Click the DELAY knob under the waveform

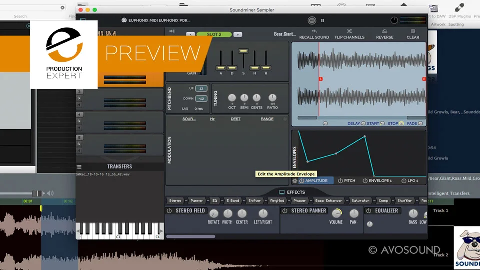coord(363,123)
